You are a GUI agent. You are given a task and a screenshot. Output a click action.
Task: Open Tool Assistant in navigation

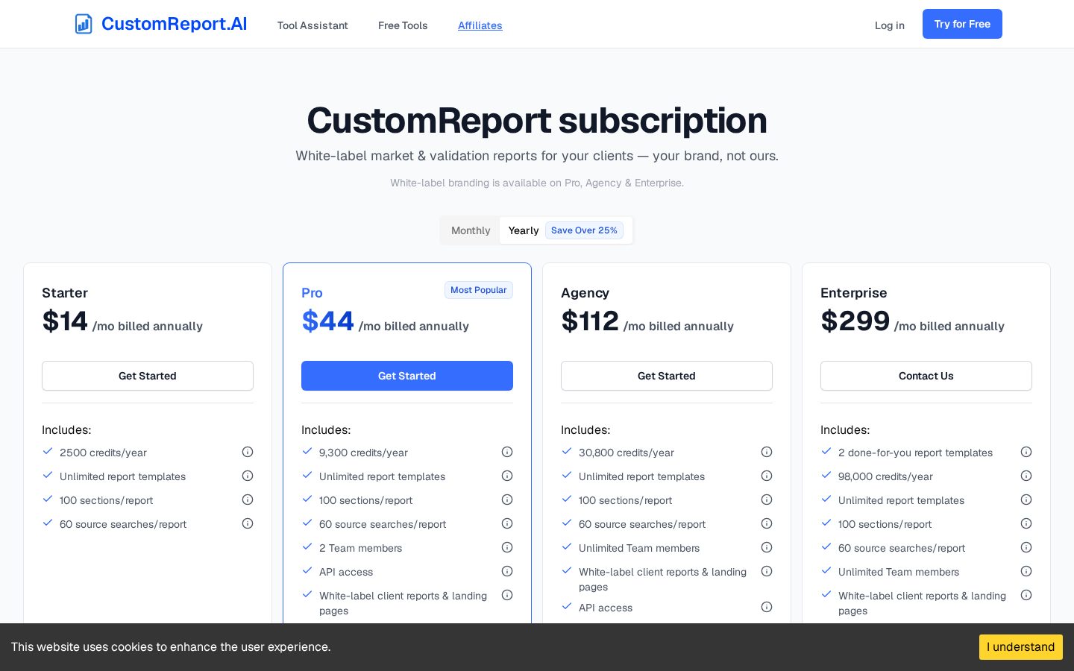click(313, 25)
